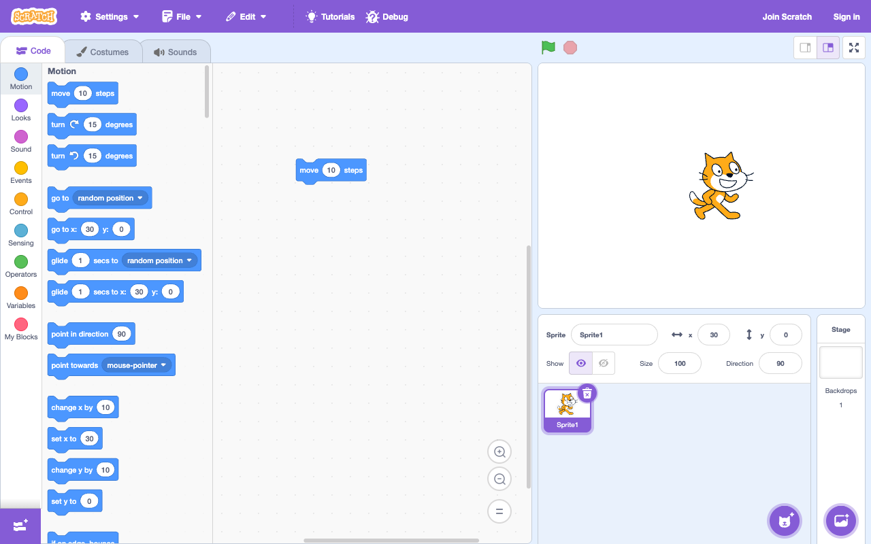Delete Sprite1 using the trash icon
Screen dimensions: 871x544
coord(587,393)
